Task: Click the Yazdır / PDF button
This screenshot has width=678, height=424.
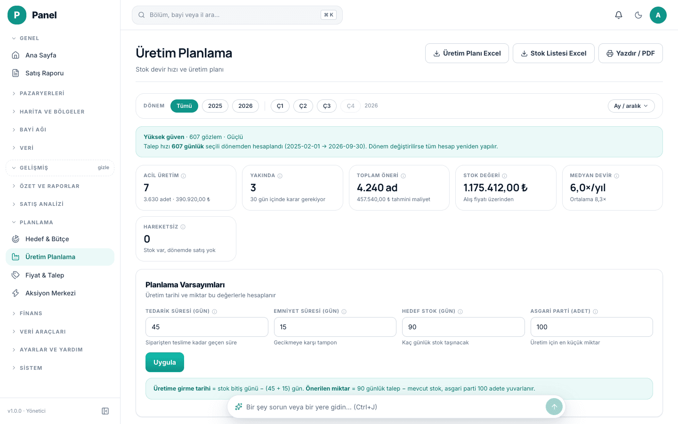Action: tap(630, 53)
